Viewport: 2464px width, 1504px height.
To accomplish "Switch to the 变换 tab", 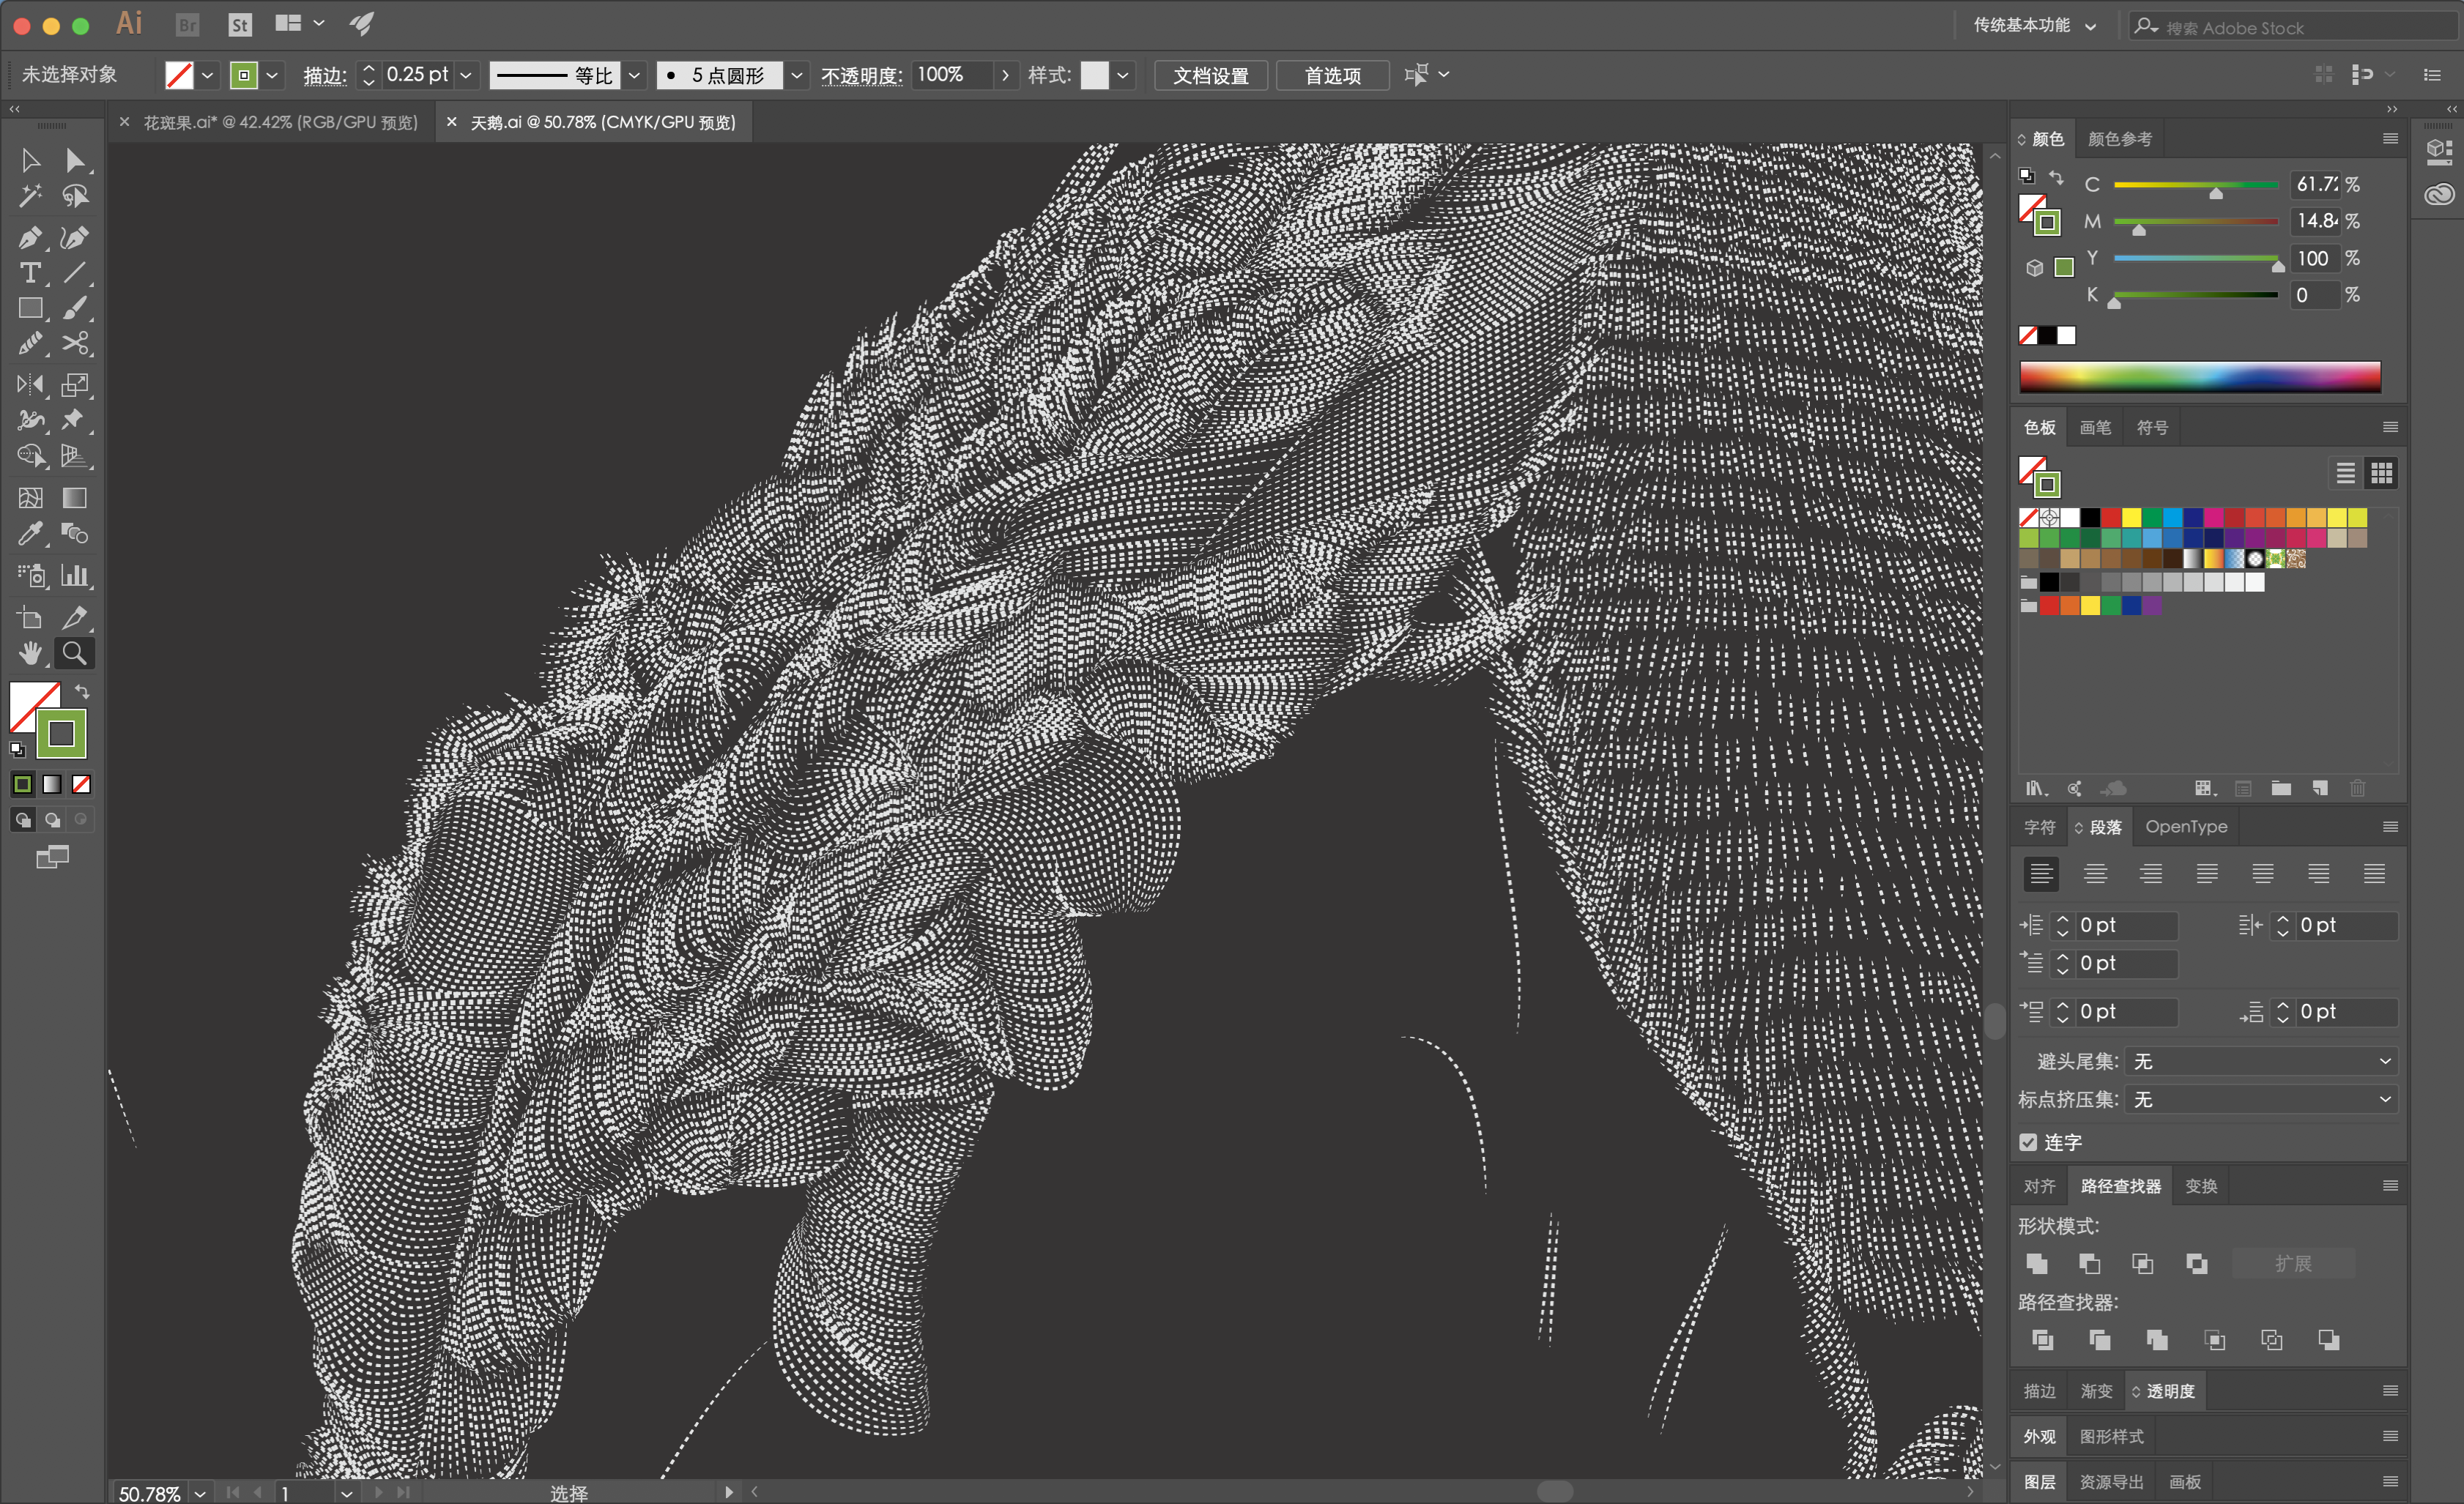I will (x=2201, y=1186).
